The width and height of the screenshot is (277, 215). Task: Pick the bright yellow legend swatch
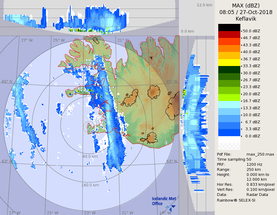pyautogui.click(x=229, y=62)
